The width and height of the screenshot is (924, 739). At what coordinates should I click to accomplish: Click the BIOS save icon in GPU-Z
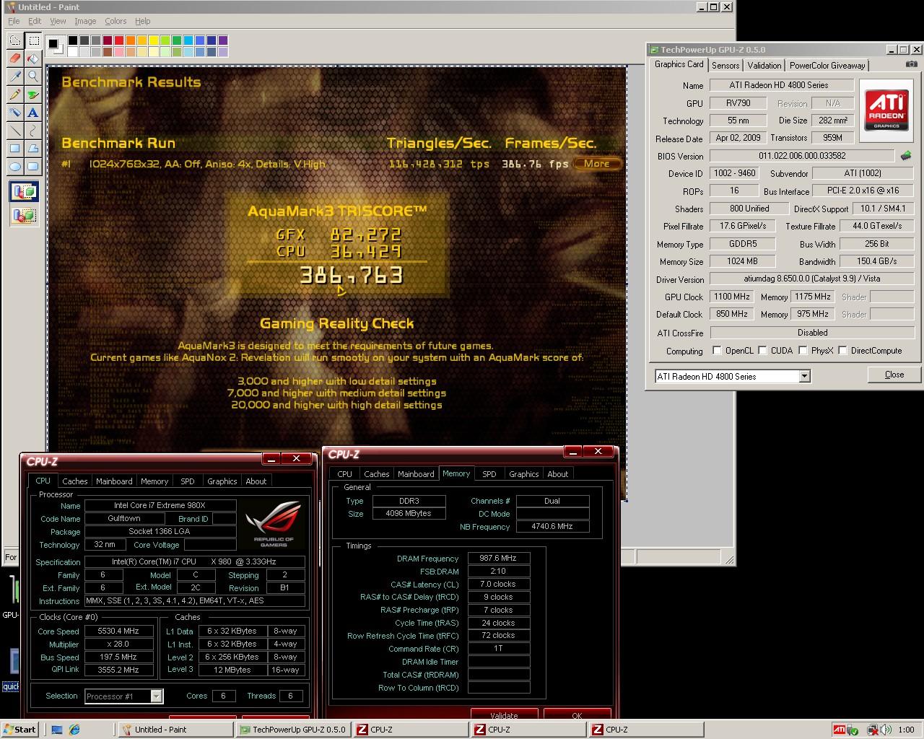[x=907, y=155]
